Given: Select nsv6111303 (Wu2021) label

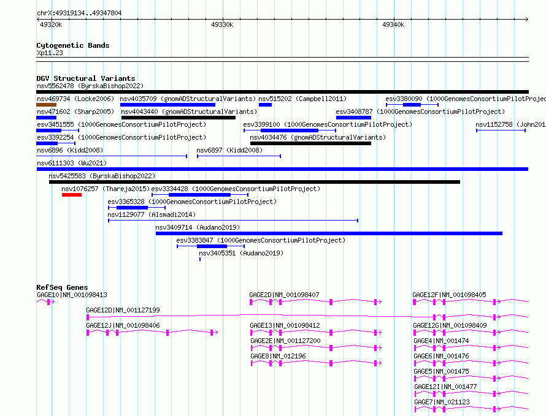Looking at the screenshot, I should point(72,163).
